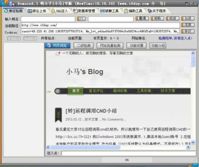This screenshot has width=199, height=167.
Task: Click the 查询 button
Action: pos(142,19)
